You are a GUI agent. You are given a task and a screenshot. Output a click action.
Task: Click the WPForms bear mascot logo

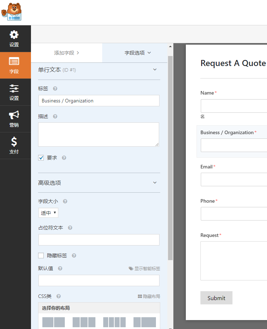12,12
